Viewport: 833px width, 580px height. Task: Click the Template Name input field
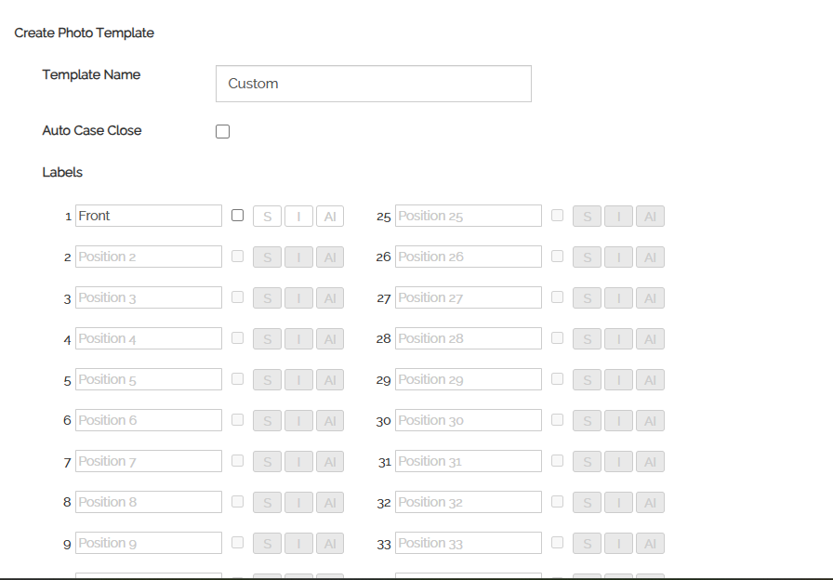pyautogui.click(x=373, y=84)
